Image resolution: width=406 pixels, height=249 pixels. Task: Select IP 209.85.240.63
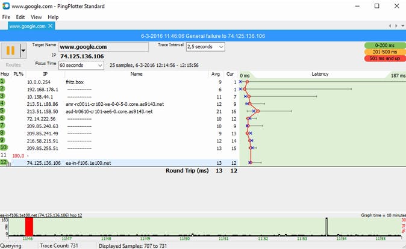42,126
